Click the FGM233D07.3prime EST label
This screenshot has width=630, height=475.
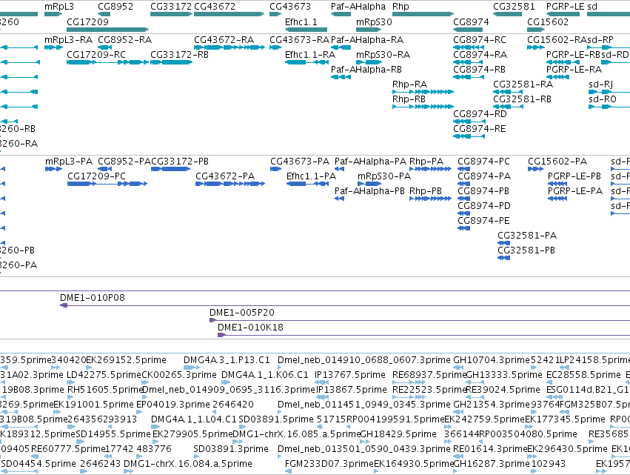pos(329,464)
